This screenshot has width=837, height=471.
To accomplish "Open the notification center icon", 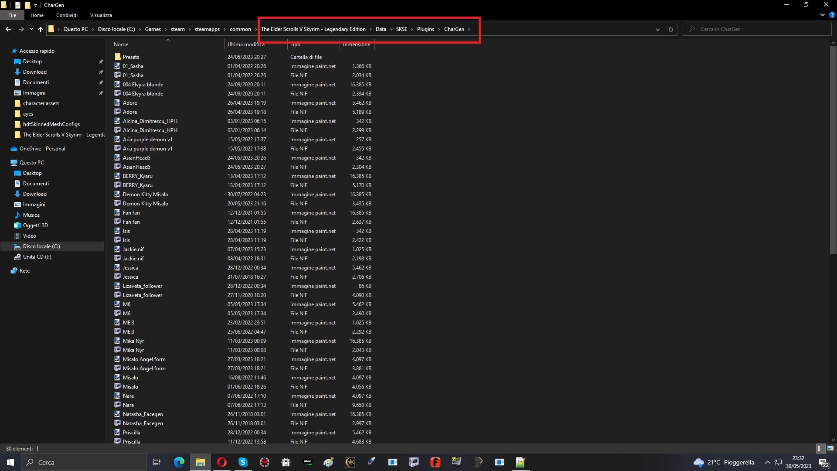I will (823, 462).
